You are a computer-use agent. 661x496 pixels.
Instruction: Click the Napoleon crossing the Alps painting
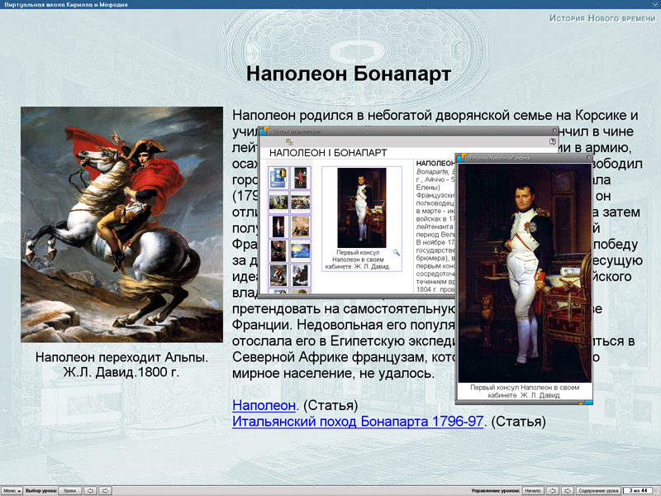(x=121, y=224)
